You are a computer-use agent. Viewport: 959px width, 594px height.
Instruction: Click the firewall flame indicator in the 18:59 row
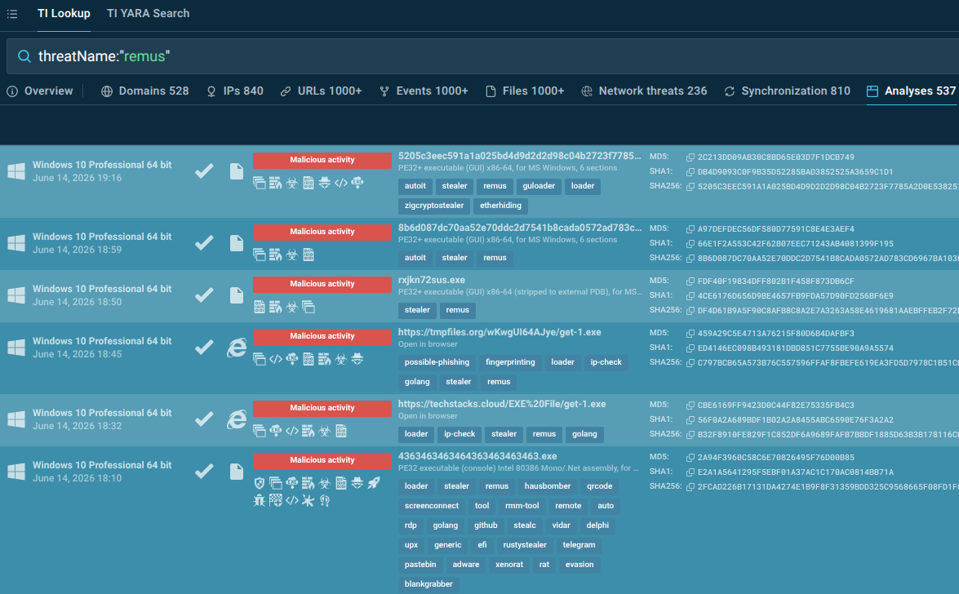pos(275,255)
